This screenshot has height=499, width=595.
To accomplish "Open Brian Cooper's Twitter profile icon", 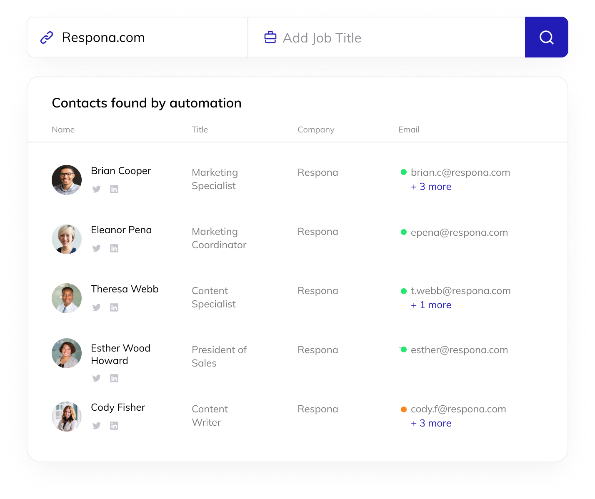I will [x=96, y=189].
